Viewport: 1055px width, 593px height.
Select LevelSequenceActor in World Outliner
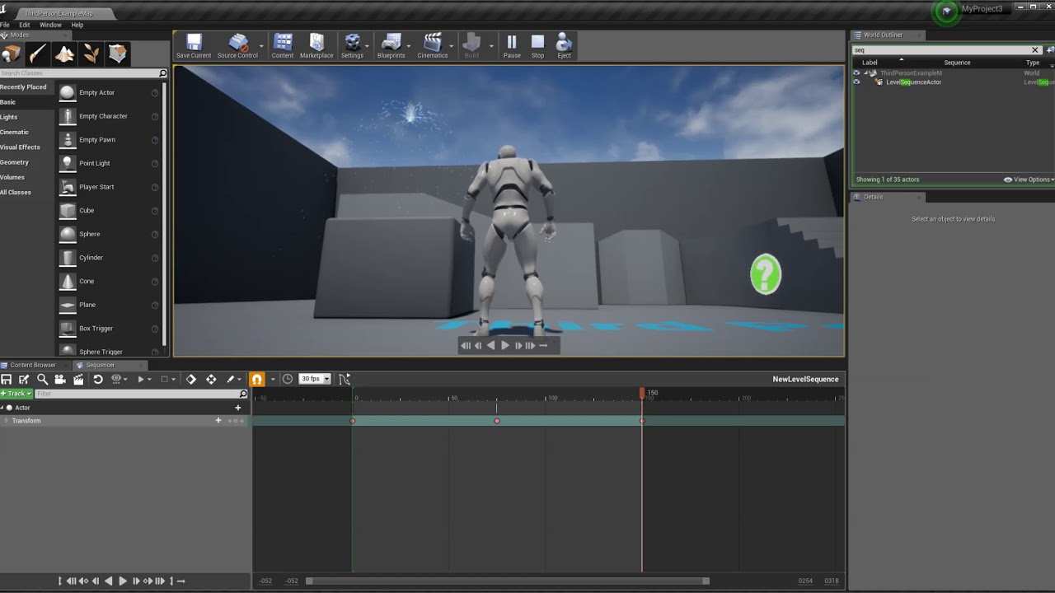point(913,82)
